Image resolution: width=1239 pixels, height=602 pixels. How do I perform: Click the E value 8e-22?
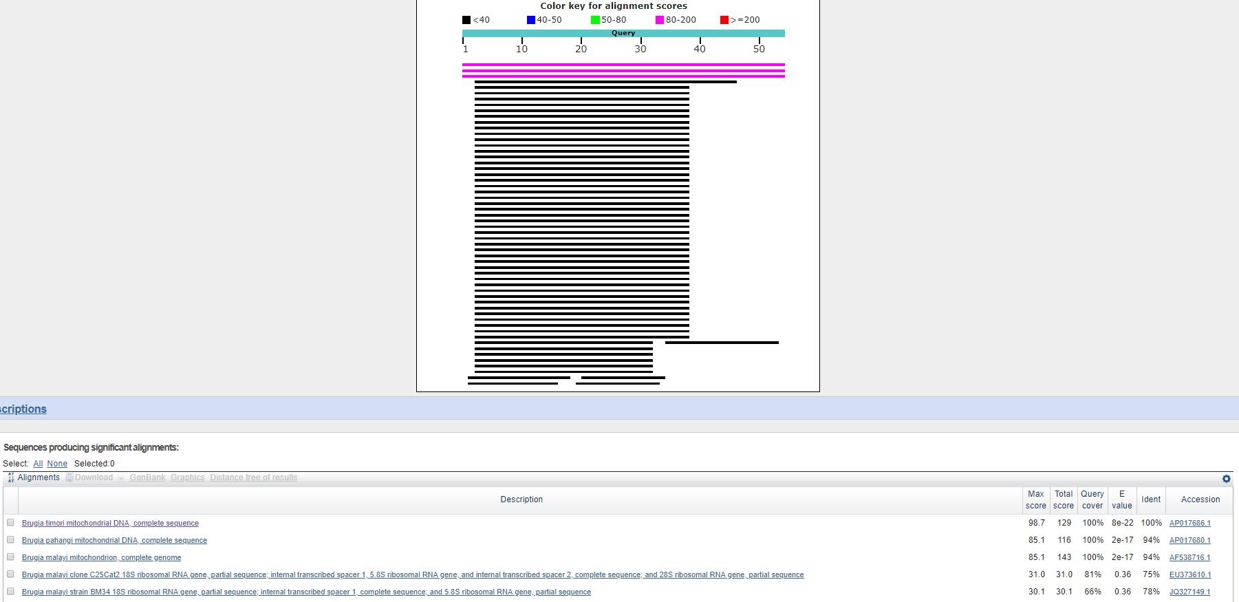click(x=1123, y=523)
